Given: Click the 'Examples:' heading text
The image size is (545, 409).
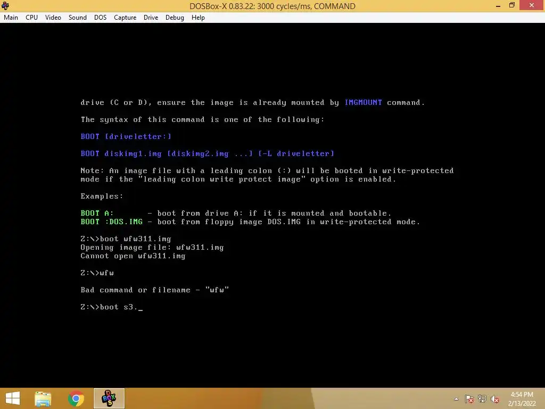Looking at the screenshot, I should coord(102,196).
